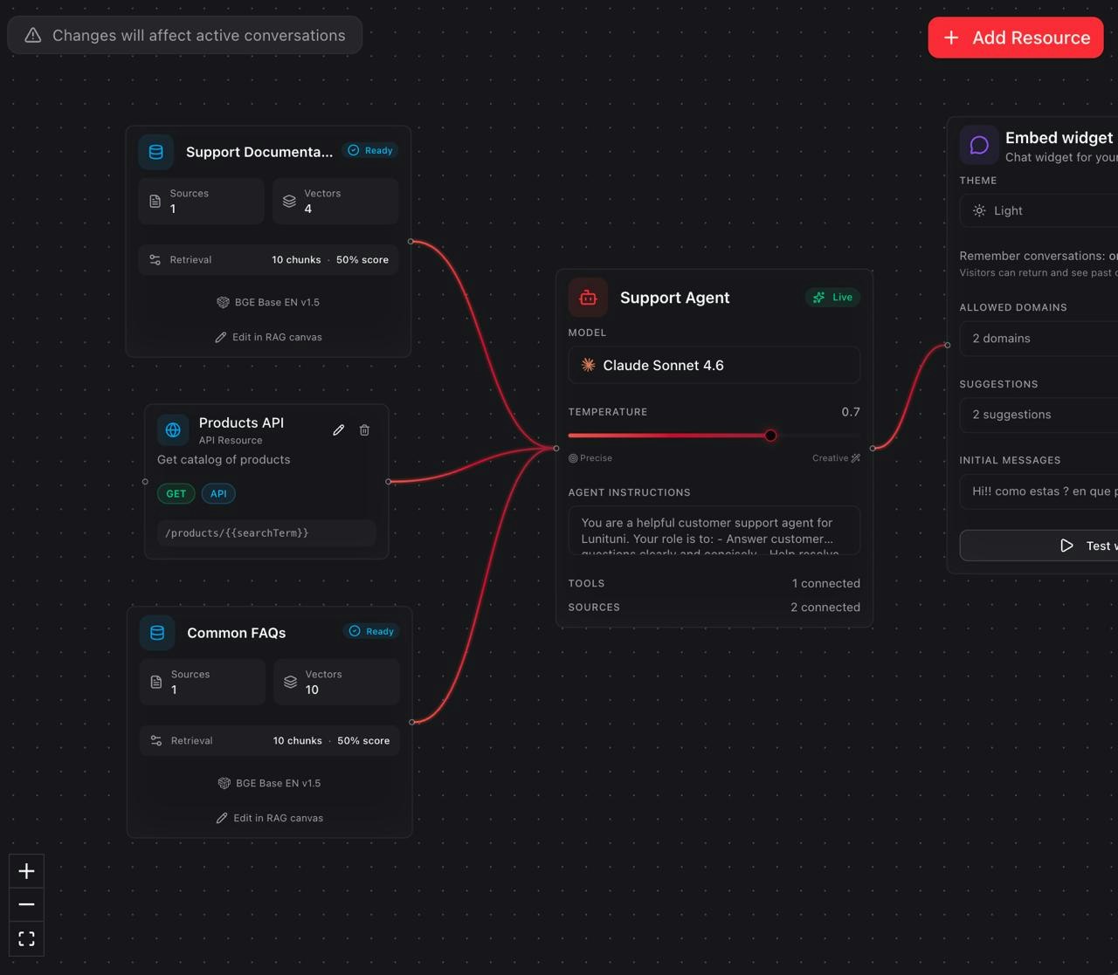Open the pencil edit icon for Products API
The image size is (1118, 975).
339,429
